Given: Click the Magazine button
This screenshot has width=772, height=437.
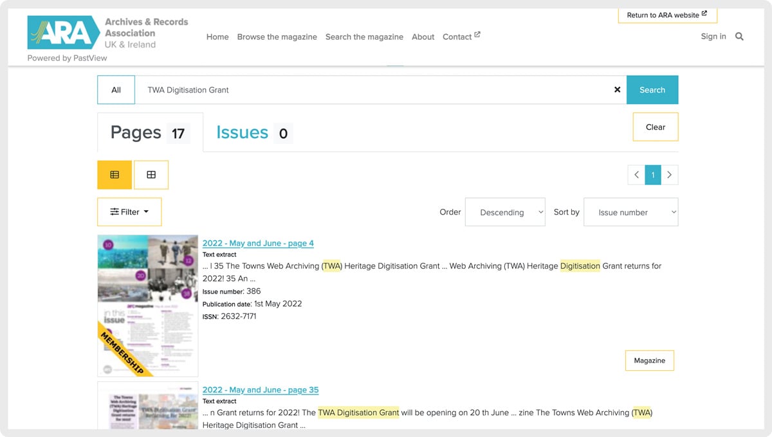Looking at the screenshot, I should coord(650,361).
